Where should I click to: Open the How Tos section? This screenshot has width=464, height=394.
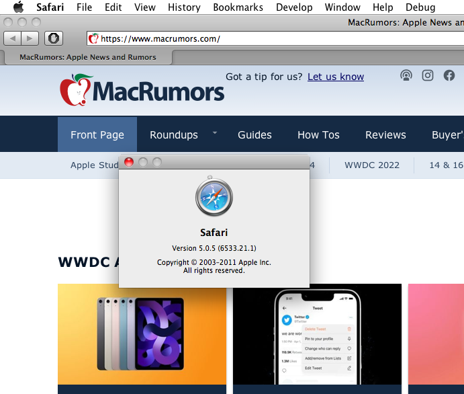click(318, 134)
